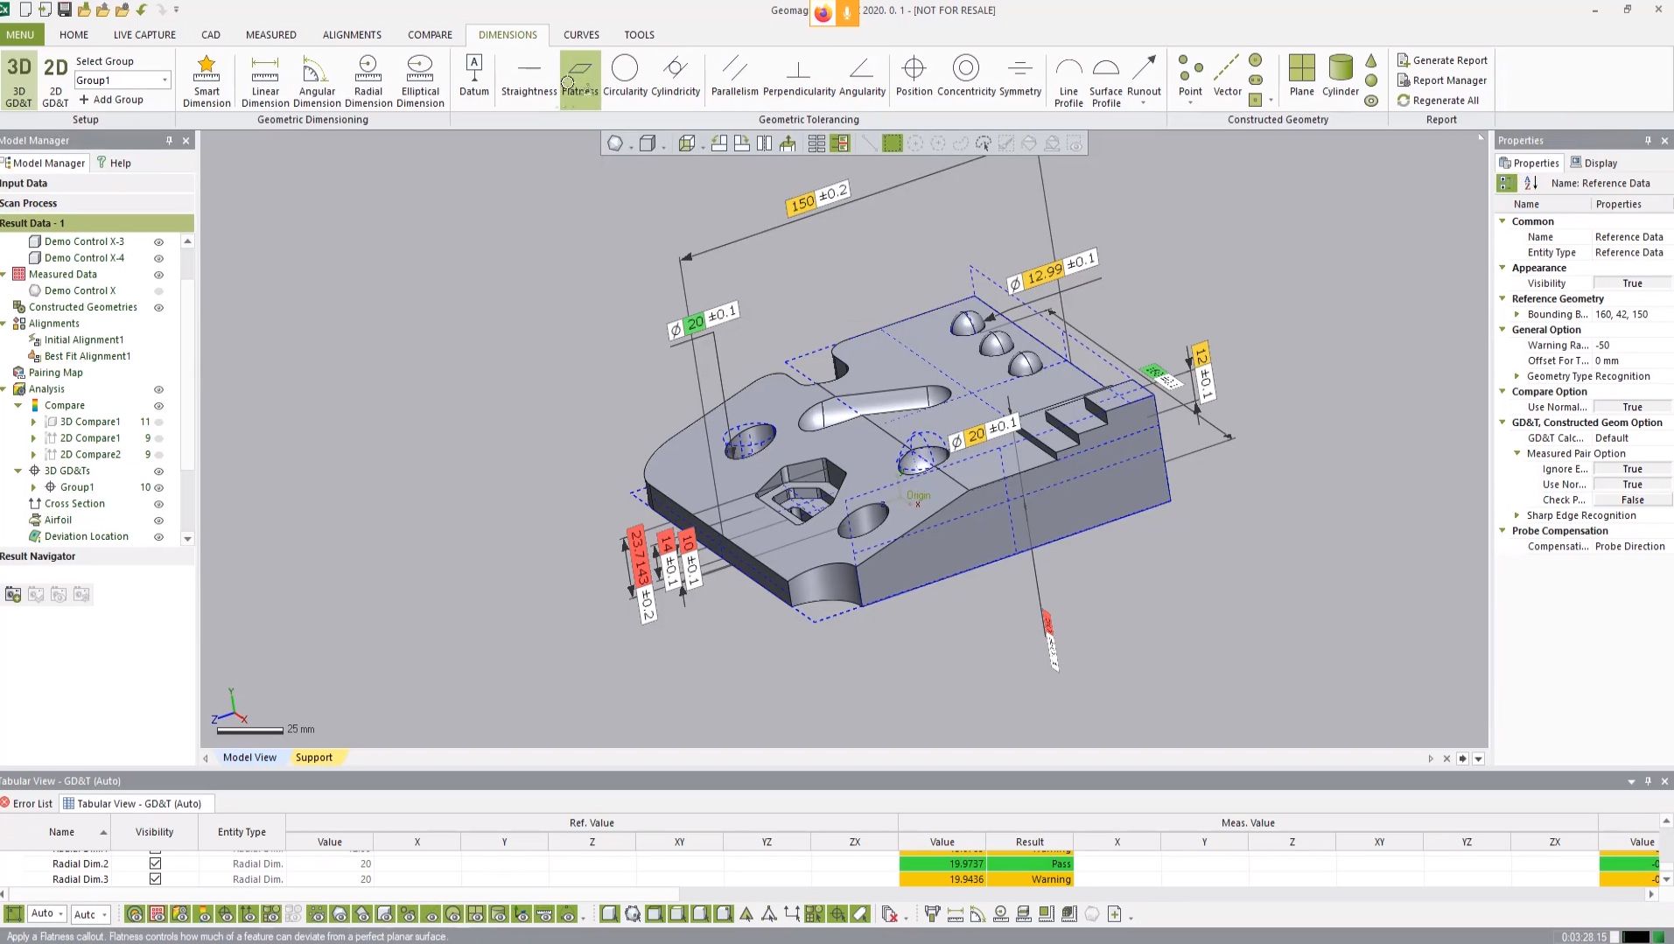Select the Smart Dimension tool
The image size is (1674, 944).
pyautogui.click(x=207, y=80)
